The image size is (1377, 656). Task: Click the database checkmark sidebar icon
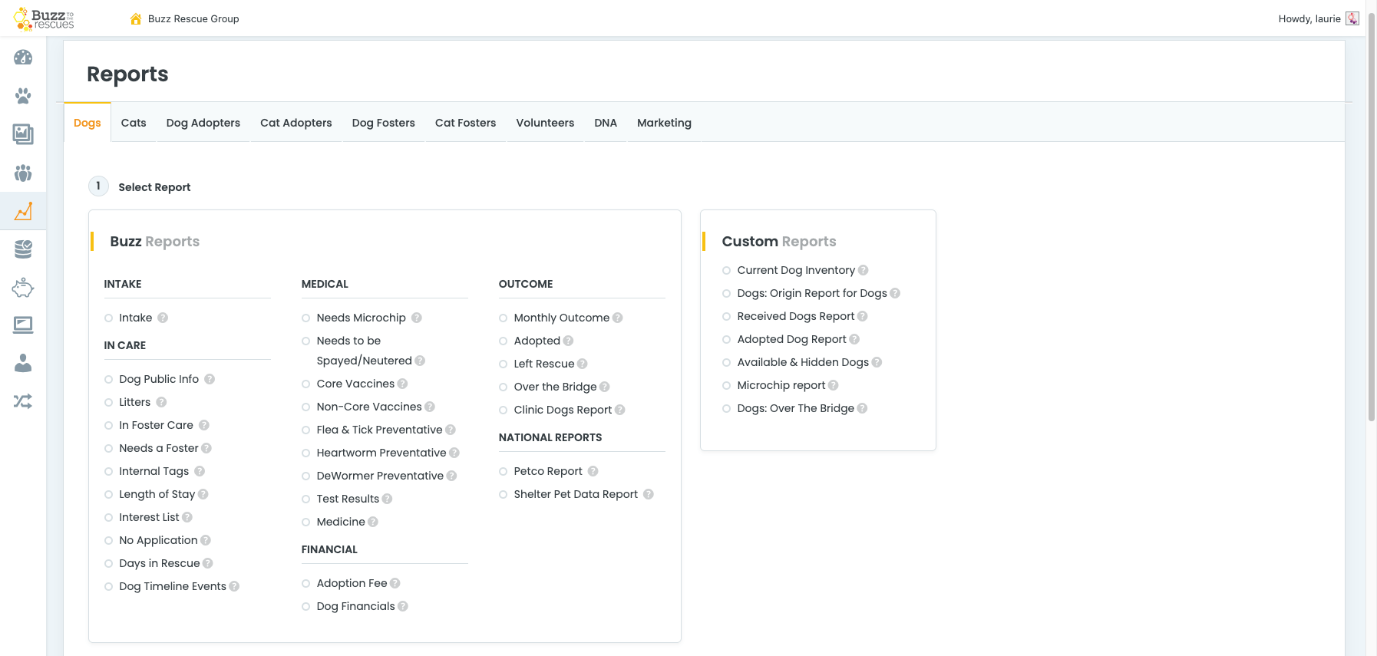(23, 249)
